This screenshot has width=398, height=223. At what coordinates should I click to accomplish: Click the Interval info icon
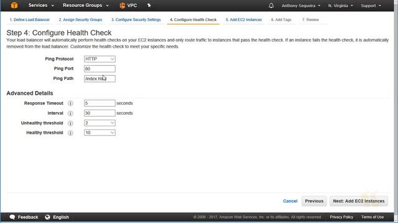70,113
